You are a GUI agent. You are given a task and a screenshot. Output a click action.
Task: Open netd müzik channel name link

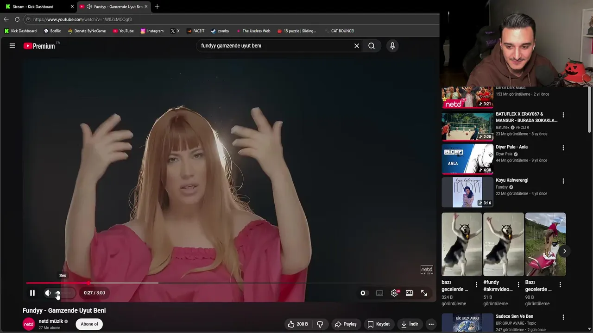(50, 321)
